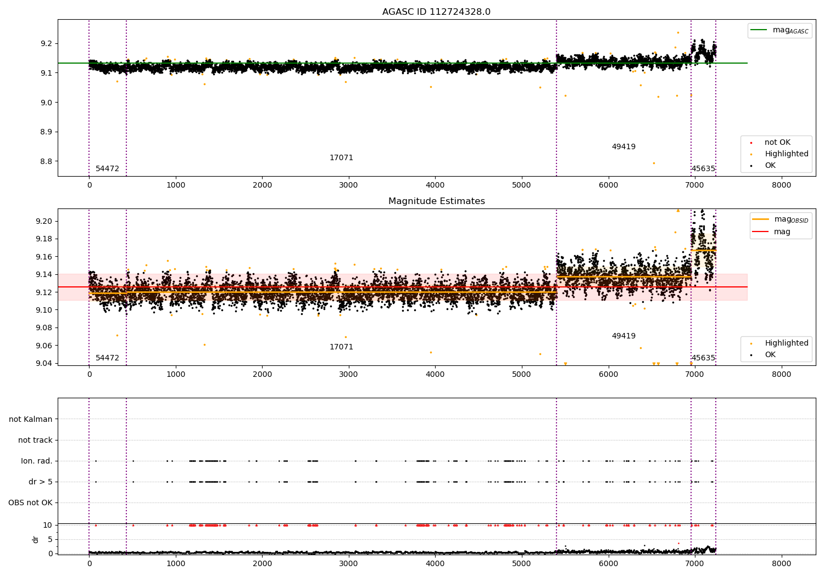Click the 9.04 y-axis tick of middle plot
This screenshot has height=576, width=824.
pyautogui.click(x=44, y=363)
